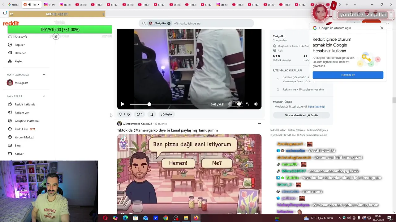The image size is (396, 222).
Task: Open Erişilebilirlik footer link
Action: point(276,135)
